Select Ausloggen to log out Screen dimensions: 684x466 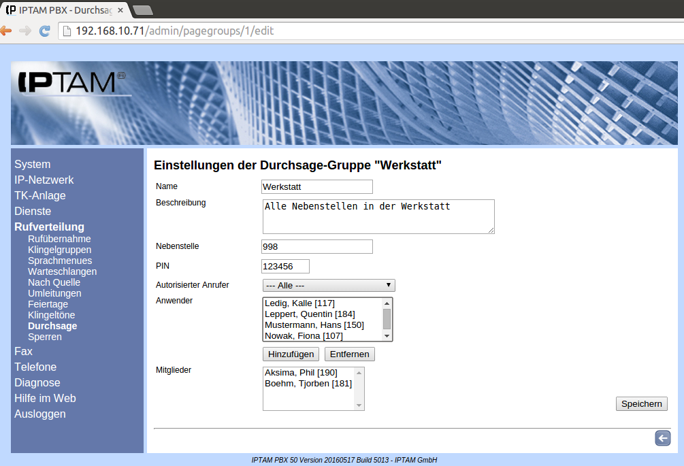(40, 414)
